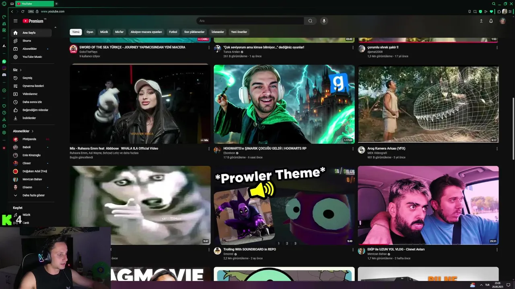515x289 pixels.
Task: Open Ebonivon channel under Hogwarts video
Action: pyautogui.click(x=229, y=153)
